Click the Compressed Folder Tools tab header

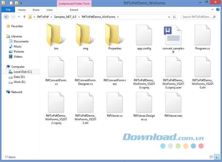click(74, 3)
